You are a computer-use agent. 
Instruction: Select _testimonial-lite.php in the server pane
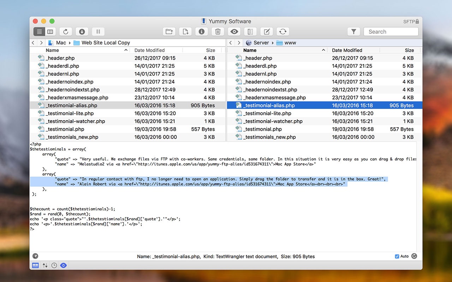click(x=325, y=114)
